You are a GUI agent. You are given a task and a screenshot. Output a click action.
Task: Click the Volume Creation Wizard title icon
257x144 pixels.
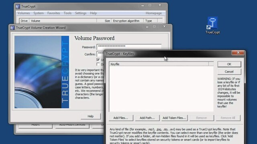pos(12,28)
